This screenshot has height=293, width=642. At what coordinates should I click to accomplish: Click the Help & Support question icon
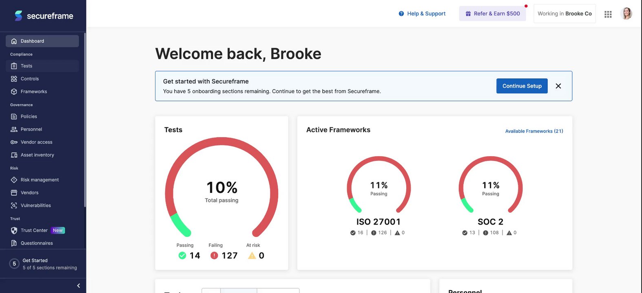click(401, 13)
